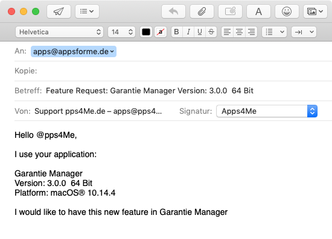
Task: Open the Helvetica font family dropdown
Action: tap(59, 32)
